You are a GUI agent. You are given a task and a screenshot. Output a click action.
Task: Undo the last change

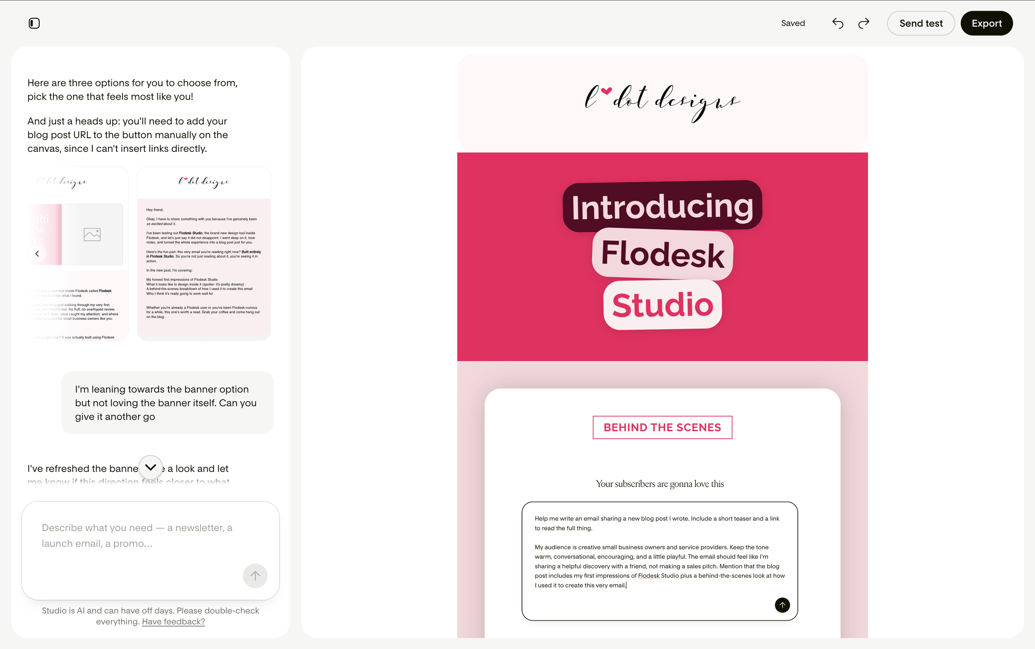tap(838, 23)
